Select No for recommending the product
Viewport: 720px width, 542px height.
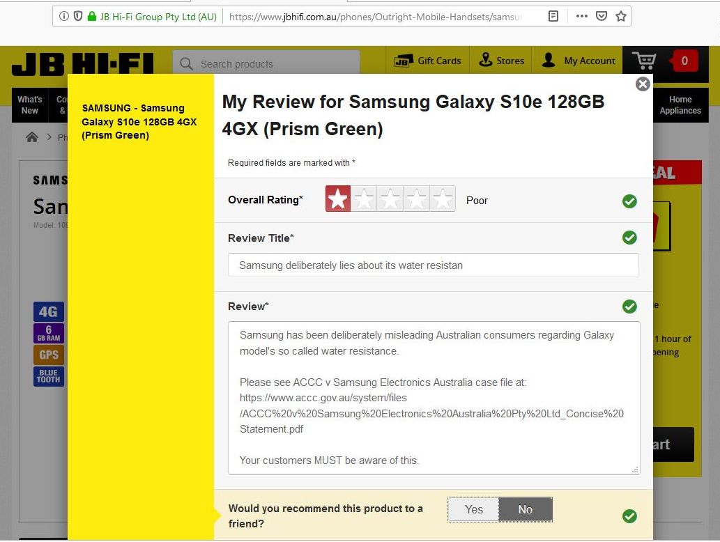526,509
